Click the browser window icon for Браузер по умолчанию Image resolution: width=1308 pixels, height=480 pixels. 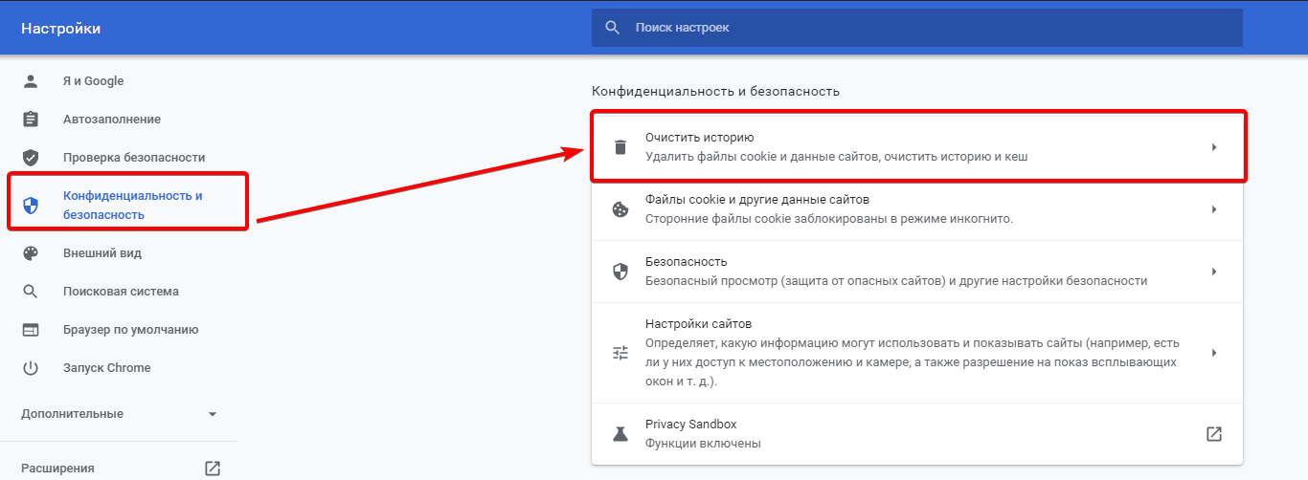31,330
